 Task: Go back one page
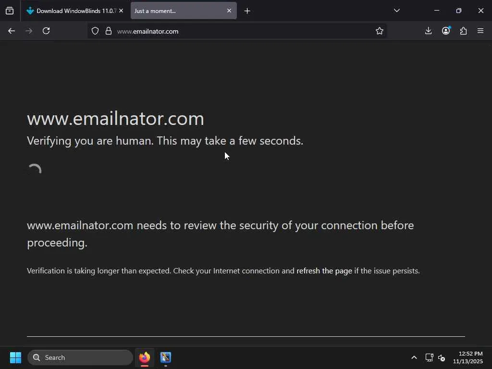coord(12,31)
